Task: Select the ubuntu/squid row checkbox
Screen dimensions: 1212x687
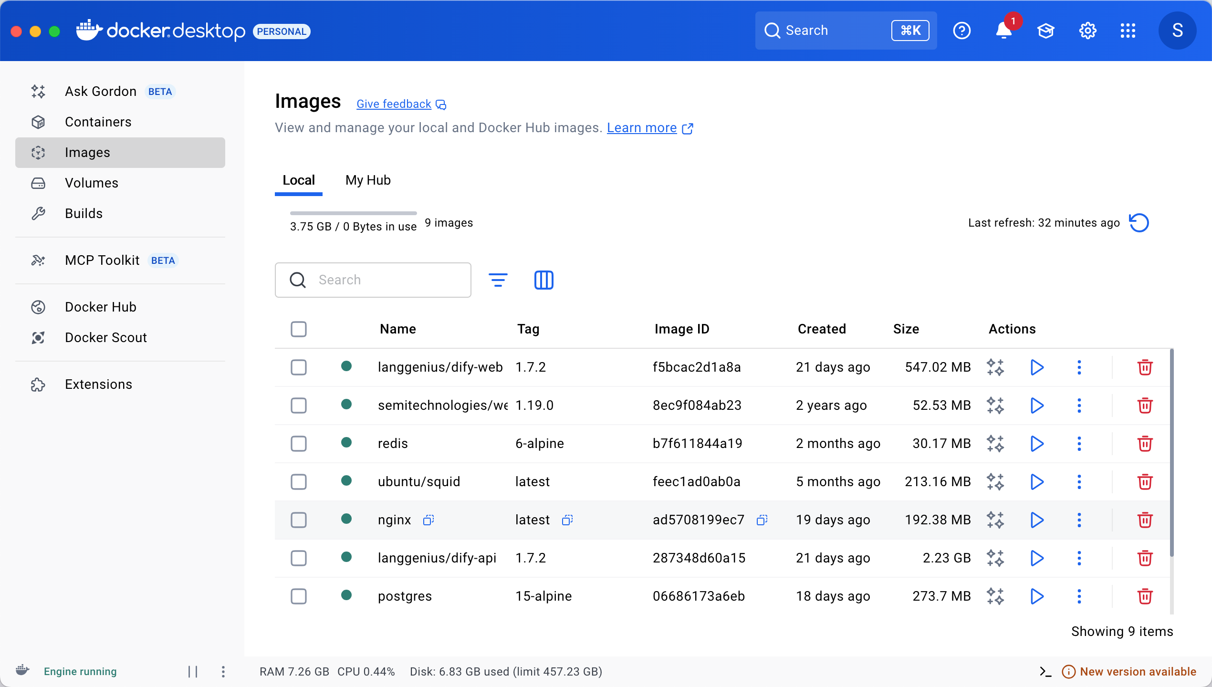Action: 299,482
